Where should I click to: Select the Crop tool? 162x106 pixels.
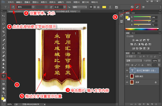click(4, 32)
